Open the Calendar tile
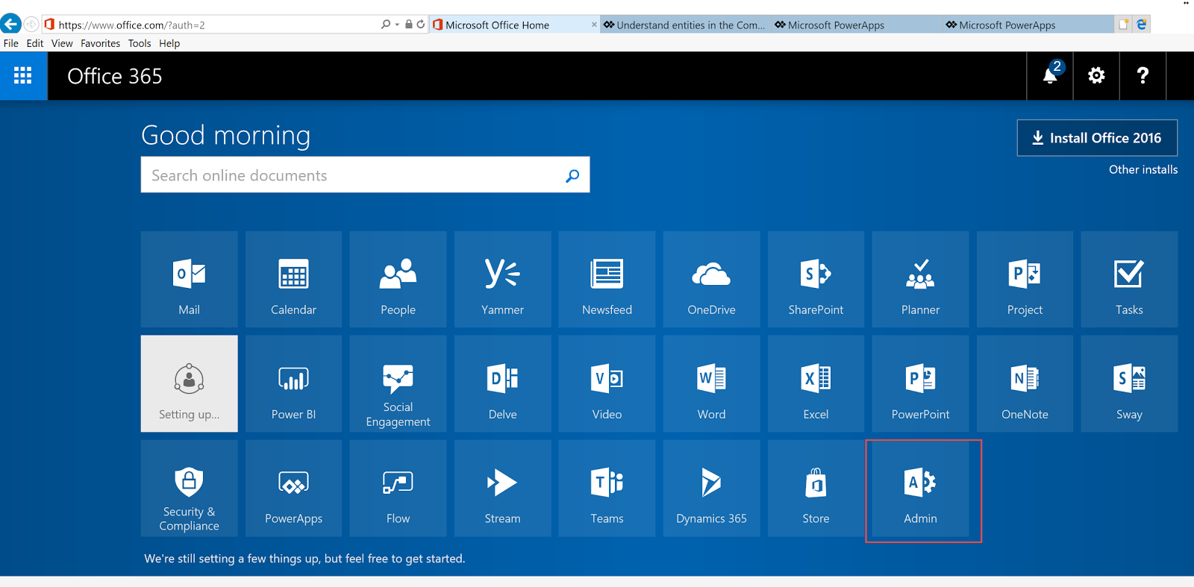Viewport: 1194px width, 587px height. pos(293,279)
